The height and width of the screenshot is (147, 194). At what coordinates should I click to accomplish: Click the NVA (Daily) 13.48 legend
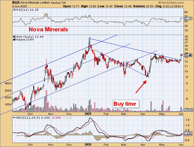30,37
